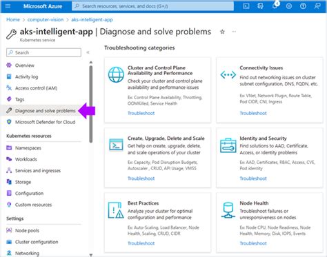
Task: Open the directories and subscriptions filter icon
Action: coord(260,6)
